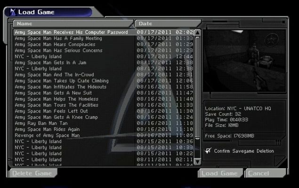Select save 'Army Space Man Tours The Facilities'
299x188 pixels.
pos(104,105)
